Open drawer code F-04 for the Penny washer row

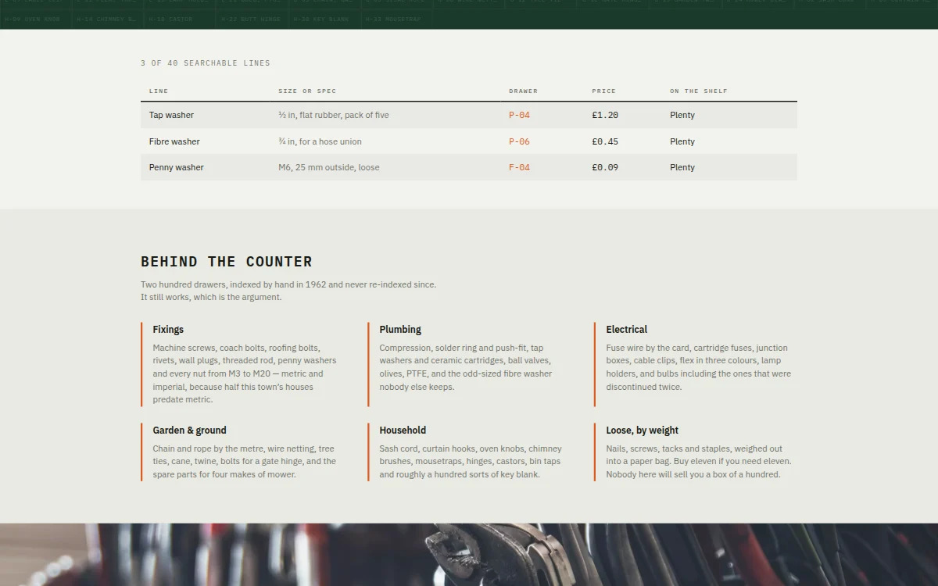[519, 167]
